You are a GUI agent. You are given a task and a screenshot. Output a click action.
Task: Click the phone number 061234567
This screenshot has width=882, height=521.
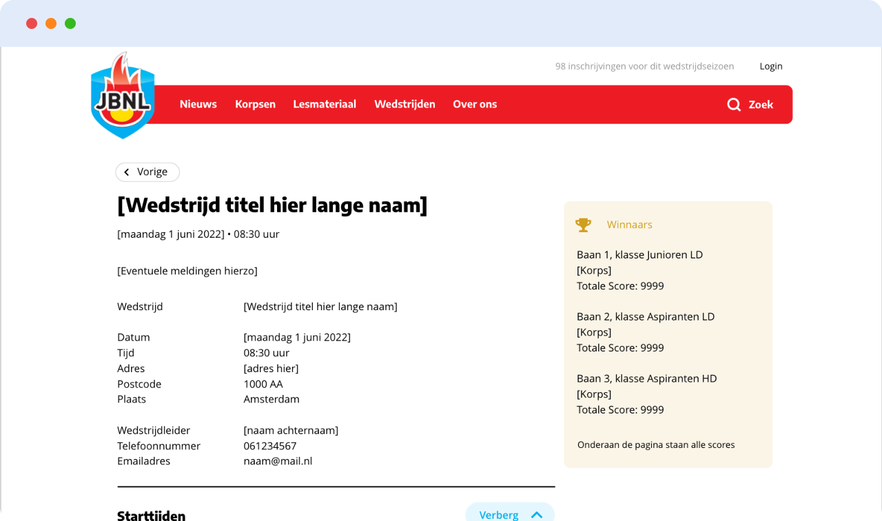pos(269,446)
